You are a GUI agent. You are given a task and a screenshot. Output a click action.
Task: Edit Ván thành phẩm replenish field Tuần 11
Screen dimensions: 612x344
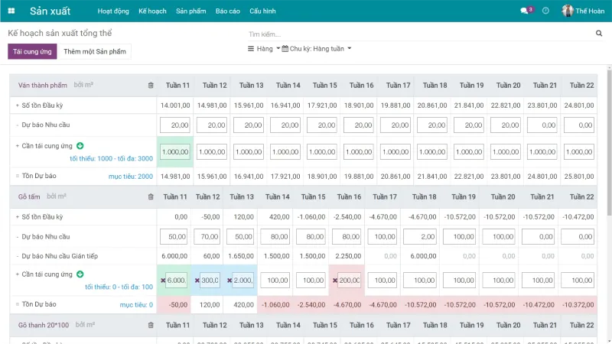(x=175, y=151)
